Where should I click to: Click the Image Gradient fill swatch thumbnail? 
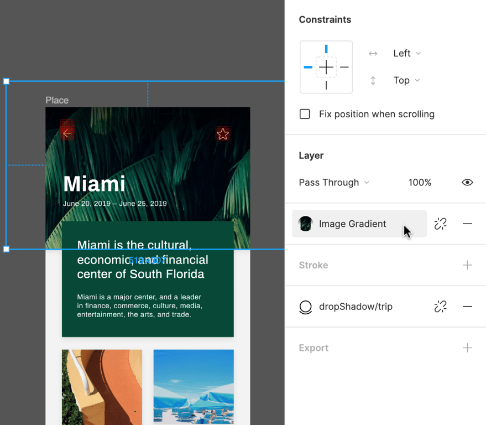pyautogui.click(x=305, y=224)
